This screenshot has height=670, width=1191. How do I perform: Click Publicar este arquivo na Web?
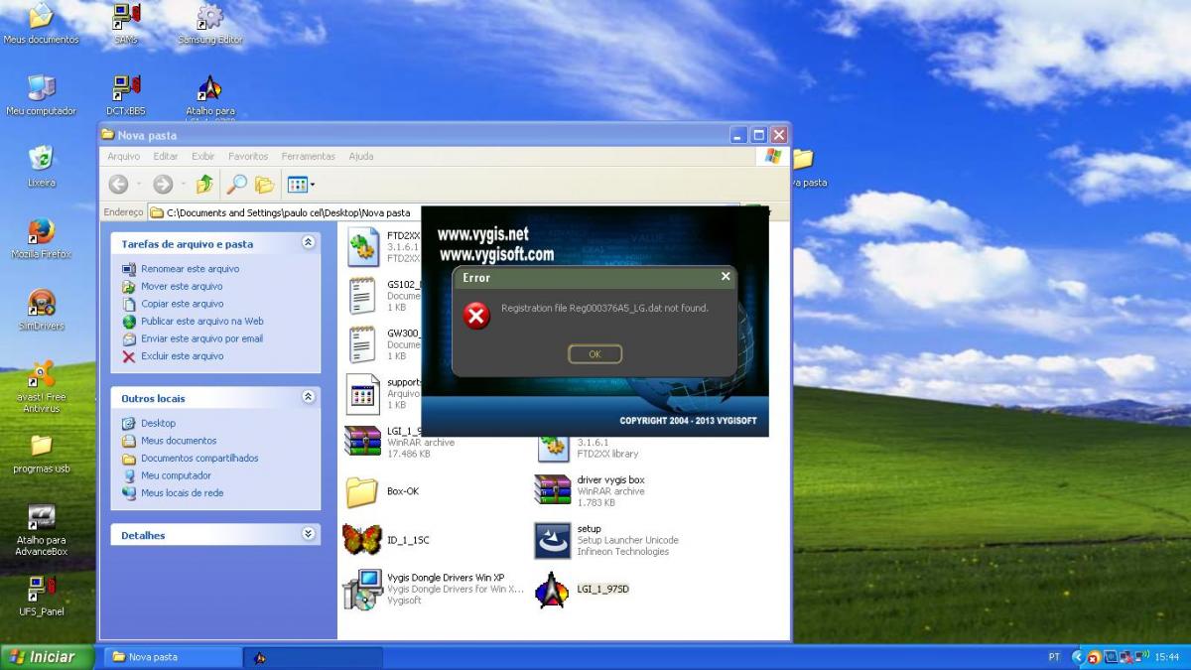point(202,321)
